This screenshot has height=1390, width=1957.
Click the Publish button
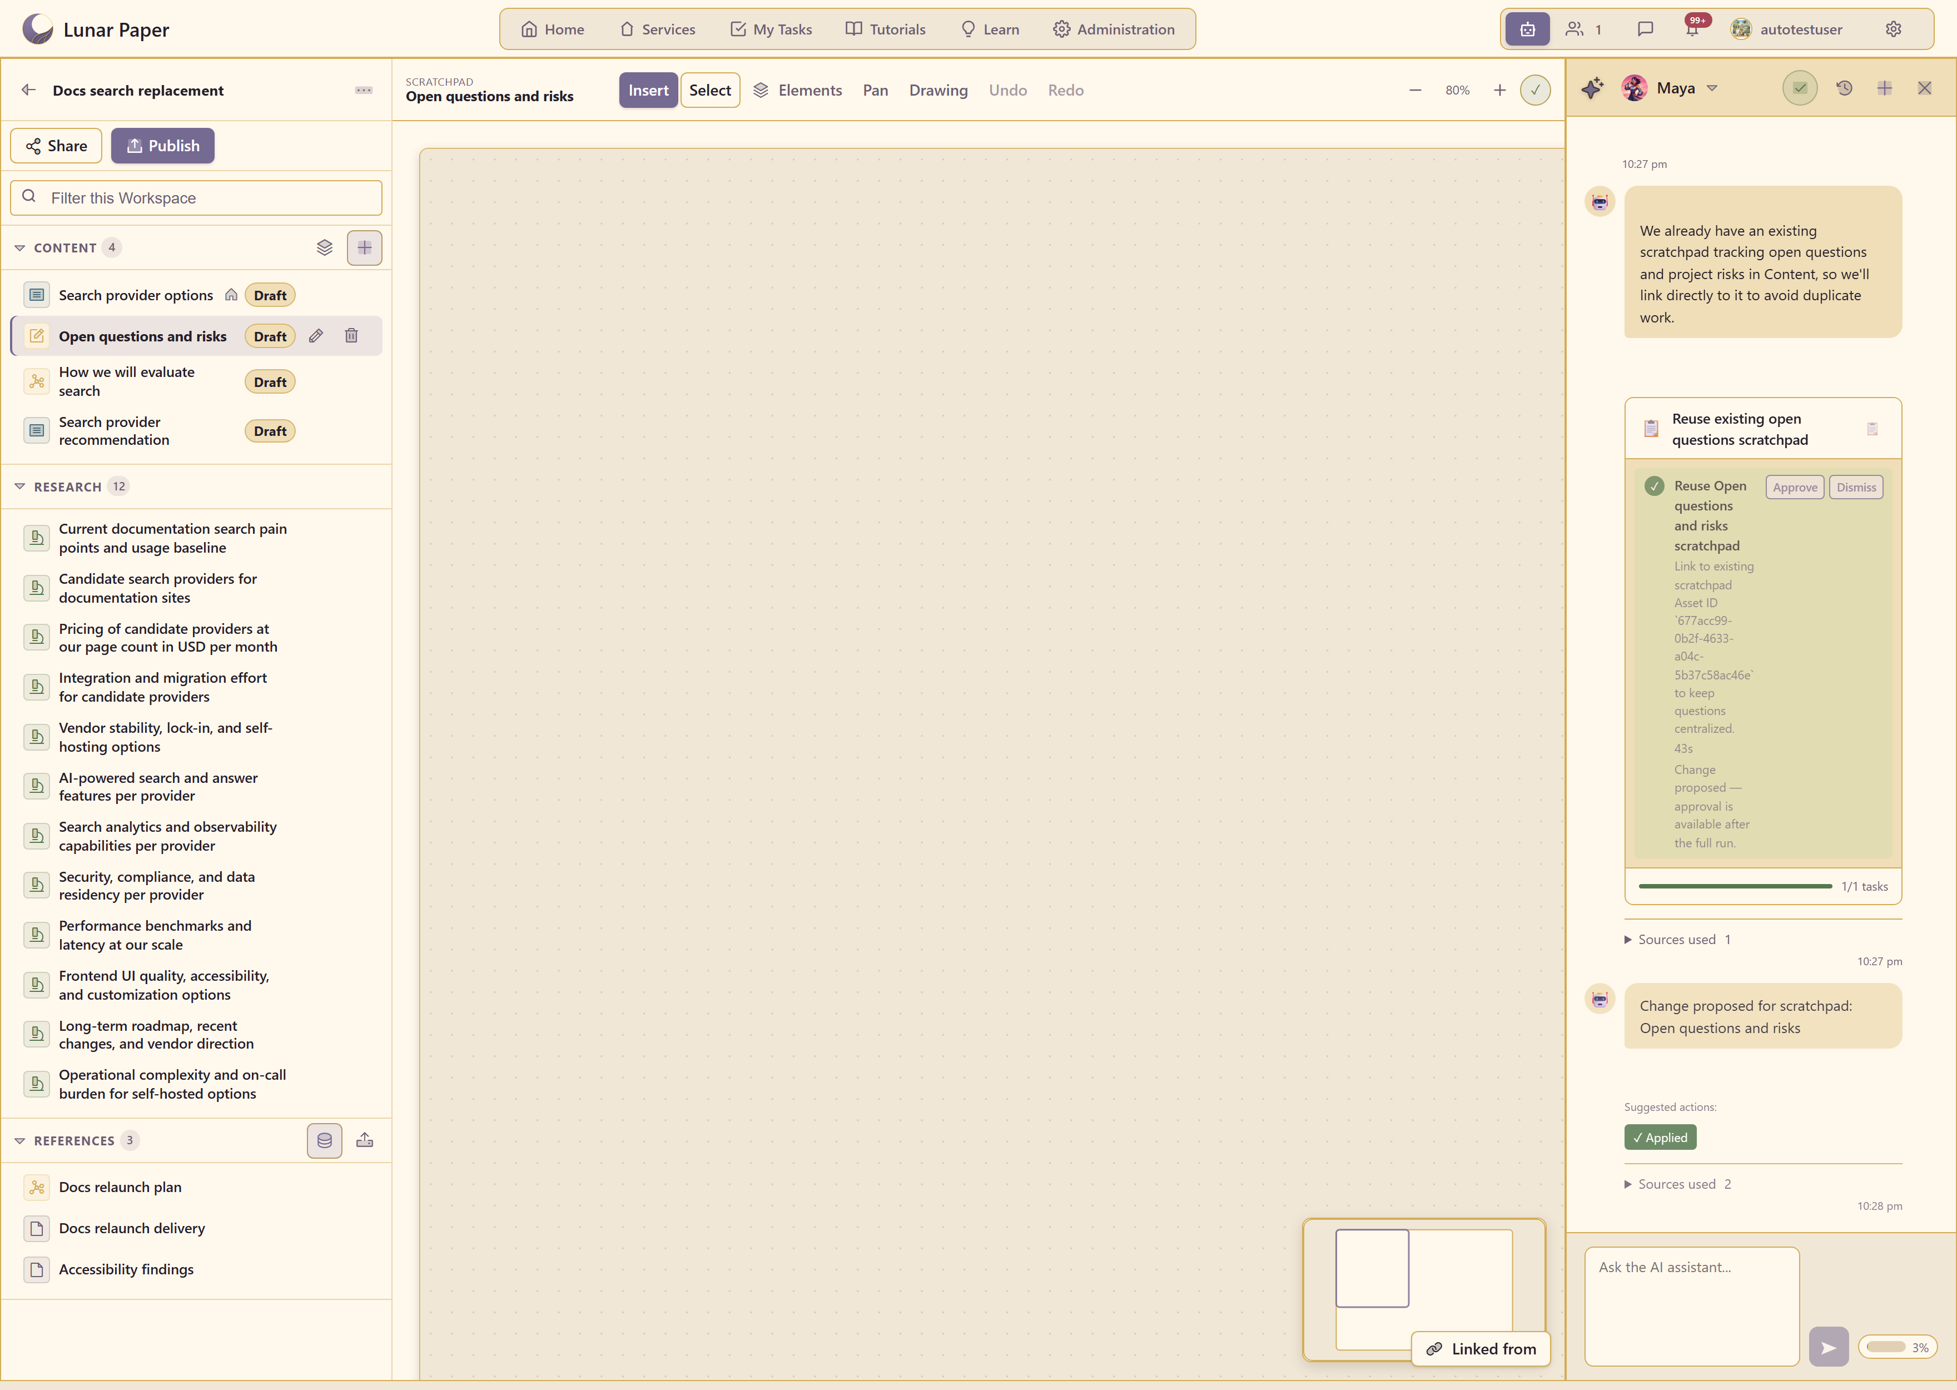coord(162,146)
